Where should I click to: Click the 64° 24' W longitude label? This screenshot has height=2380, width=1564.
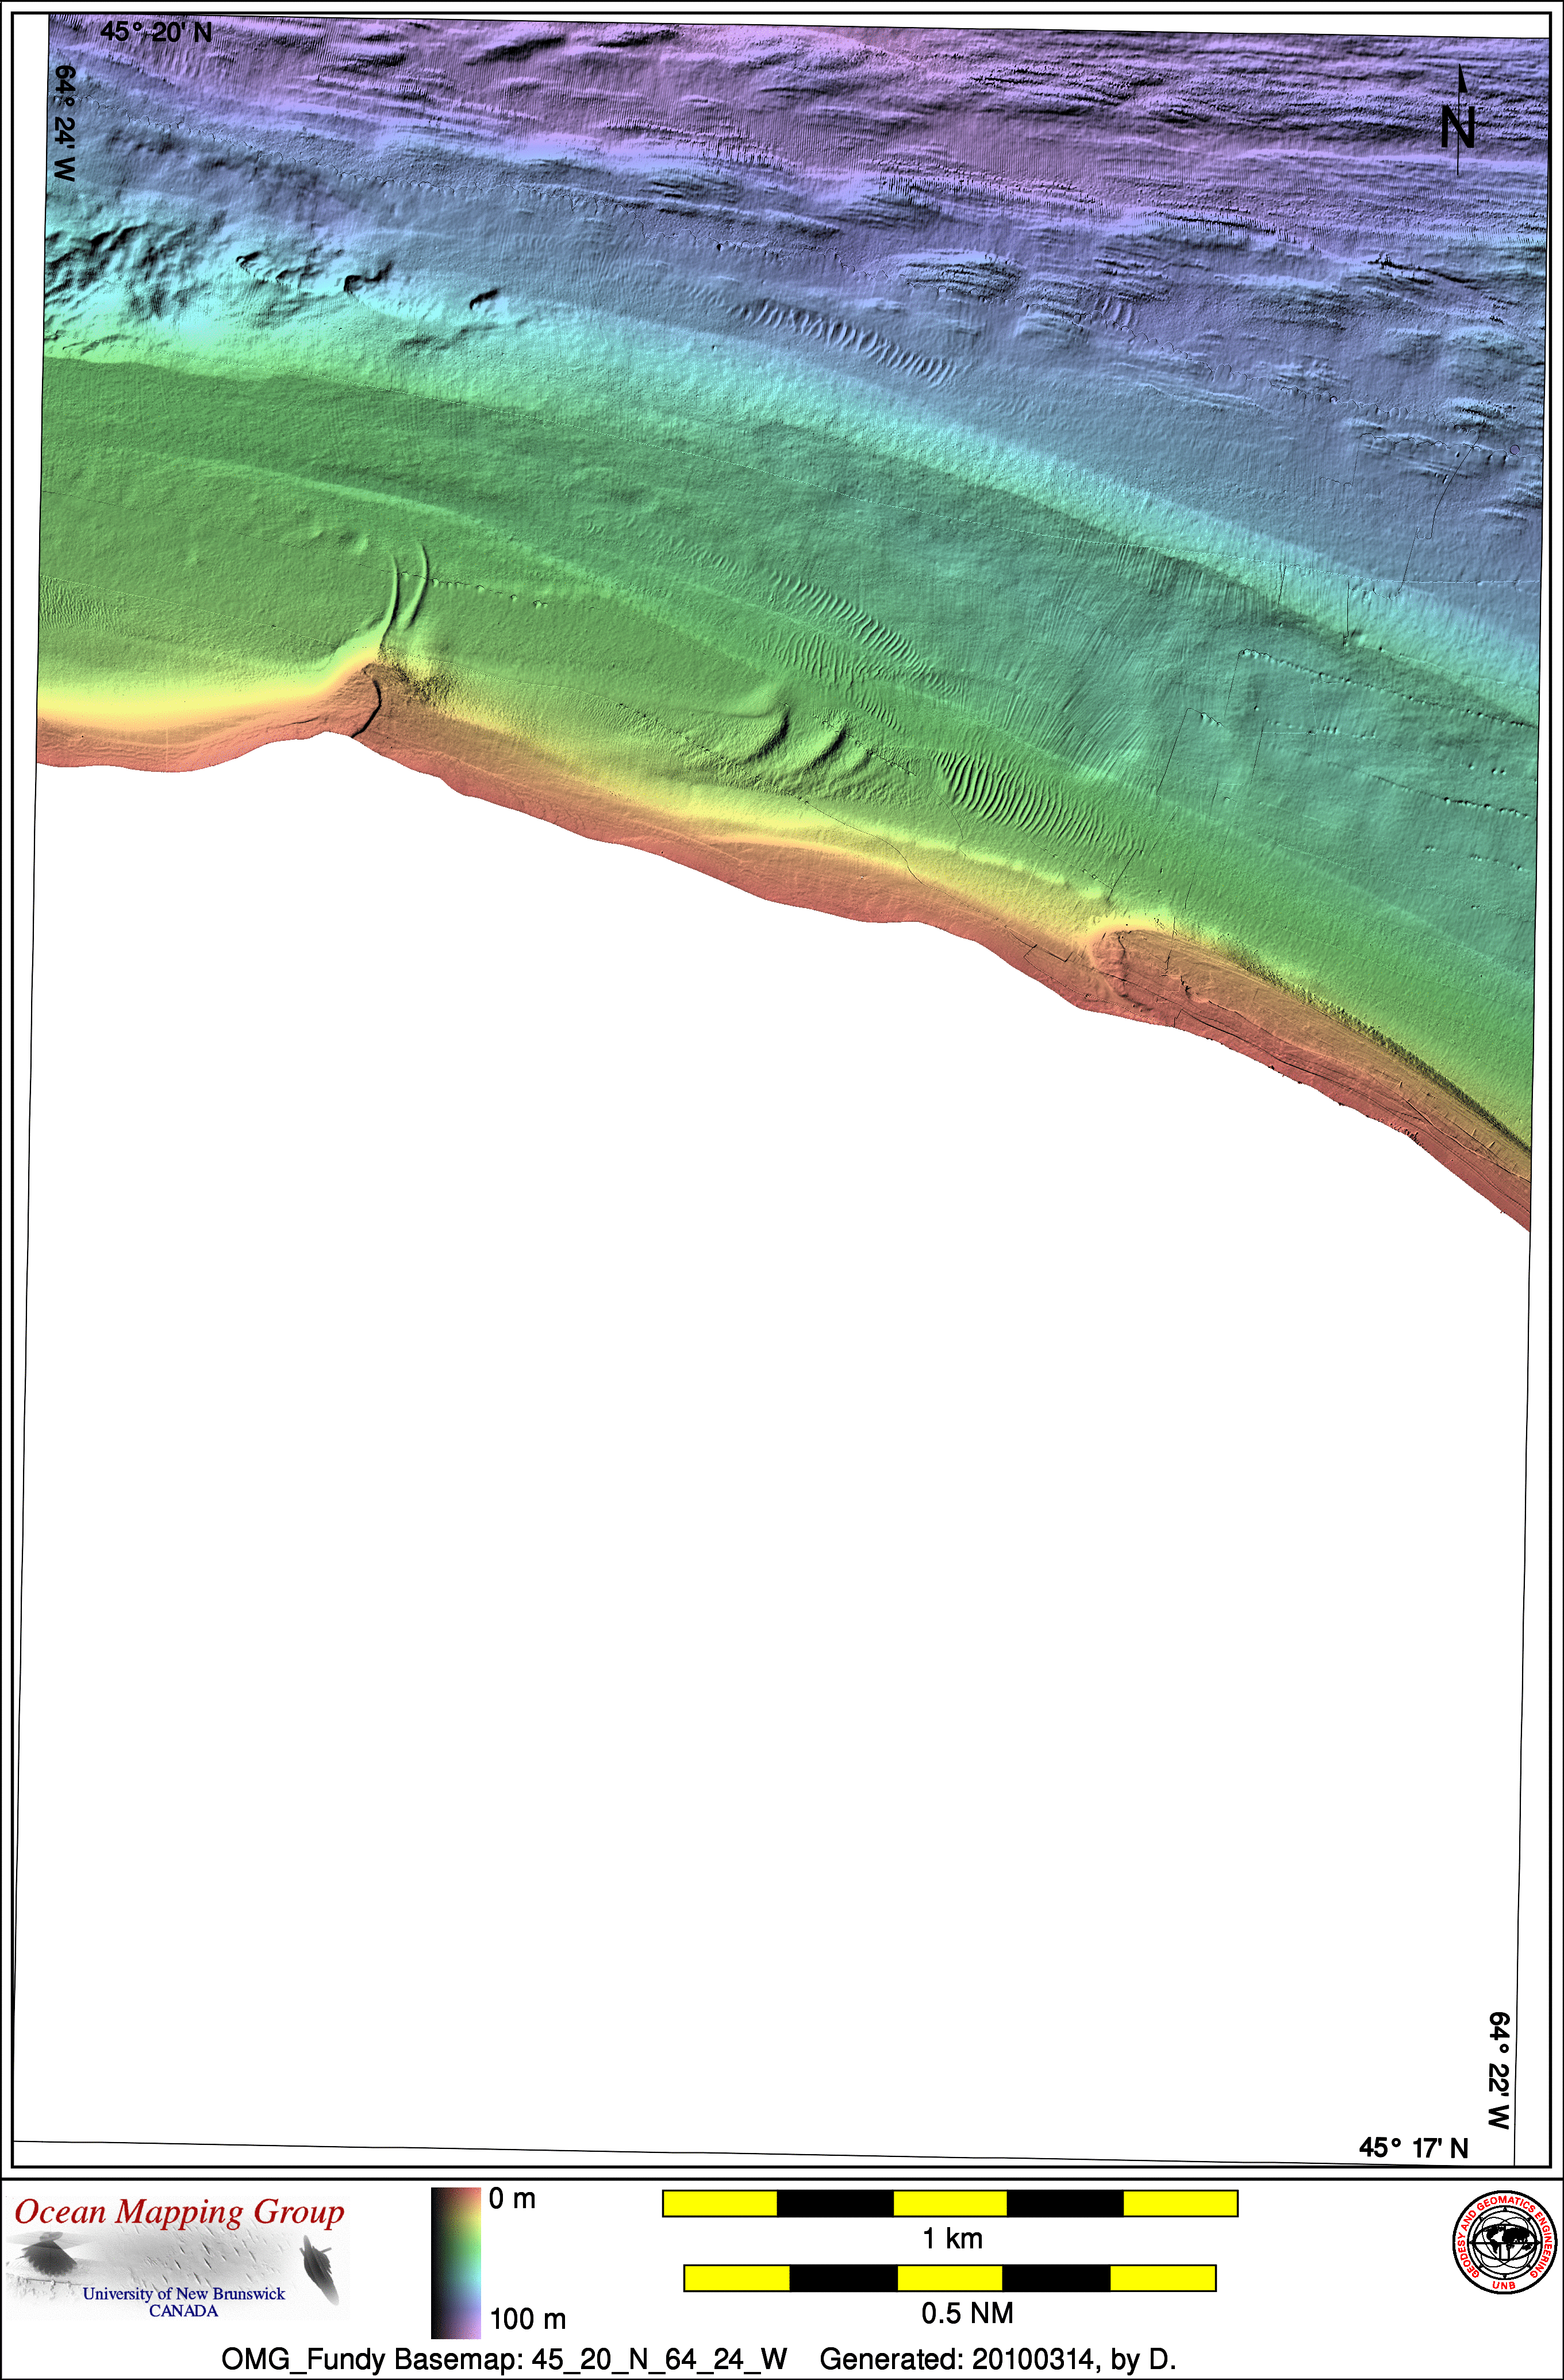click(64, 122)
